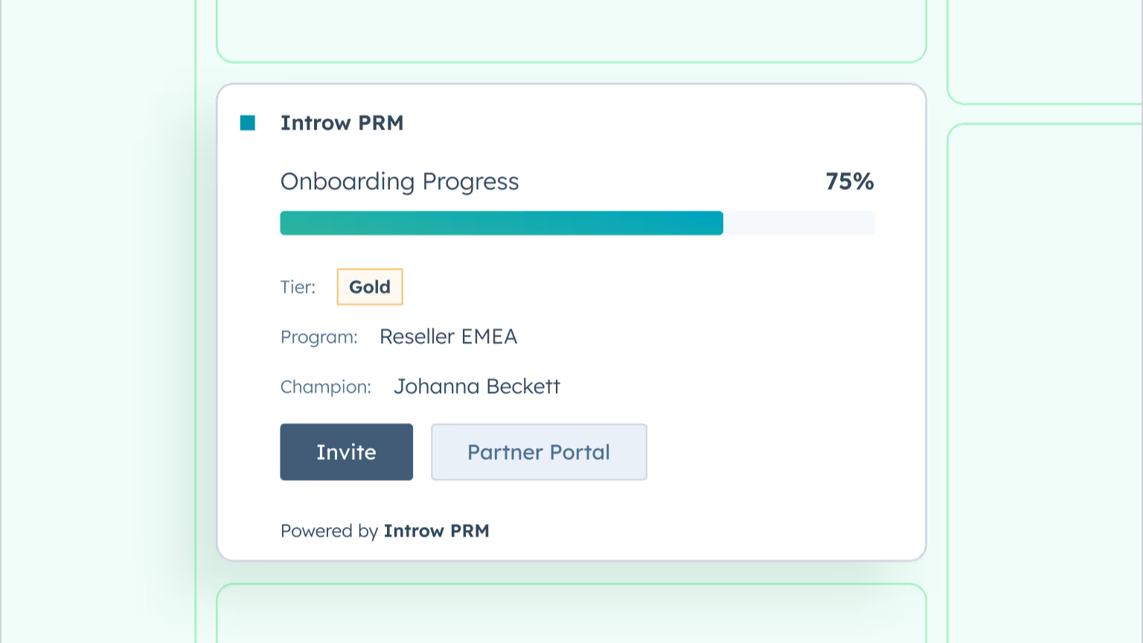This screenshot has width=1143, height=643.
Task: Click the 75% progress percentage label
Action: click(x=850, y=181)
